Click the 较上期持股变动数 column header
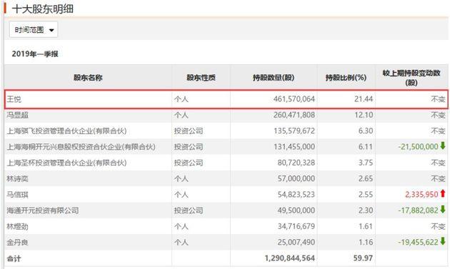Image resolution: width=450 pixels, height=269 pixels. pos(411,78)
